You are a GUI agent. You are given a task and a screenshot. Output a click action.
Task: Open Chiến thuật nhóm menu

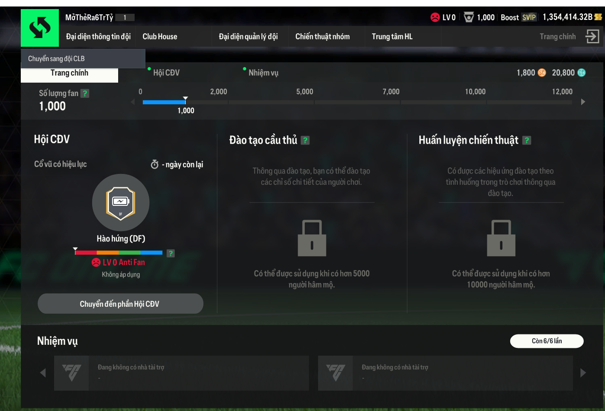(x=322, y=37)
